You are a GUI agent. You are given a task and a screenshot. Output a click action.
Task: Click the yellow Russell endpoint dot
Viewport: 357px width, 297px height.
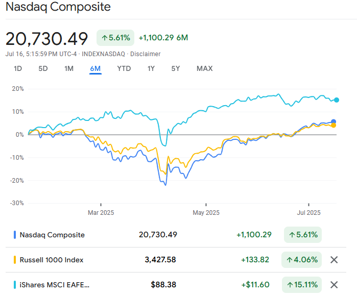point(334,126)
